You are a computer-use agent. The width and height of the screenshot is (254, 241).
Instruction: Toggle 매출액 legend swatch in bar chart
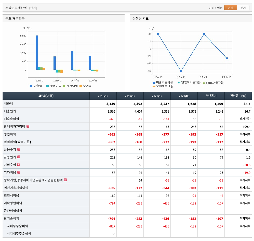(31, 86)
